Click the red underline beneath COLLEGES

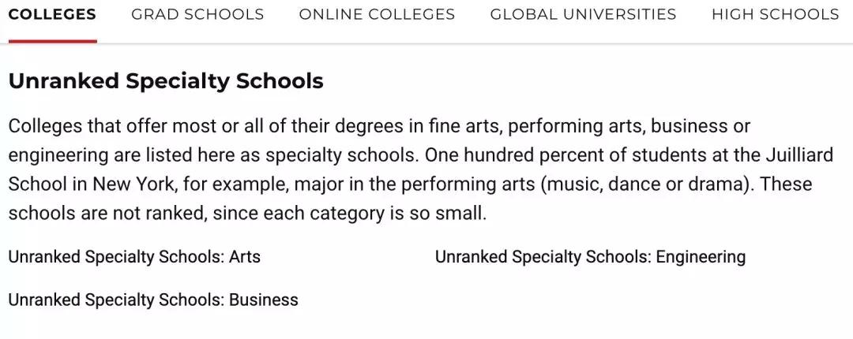pyautogui.click(x=53, y=41)
